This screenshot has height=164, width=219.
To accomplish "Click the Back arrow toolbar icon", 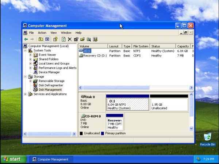I will [x=26, y=39].
